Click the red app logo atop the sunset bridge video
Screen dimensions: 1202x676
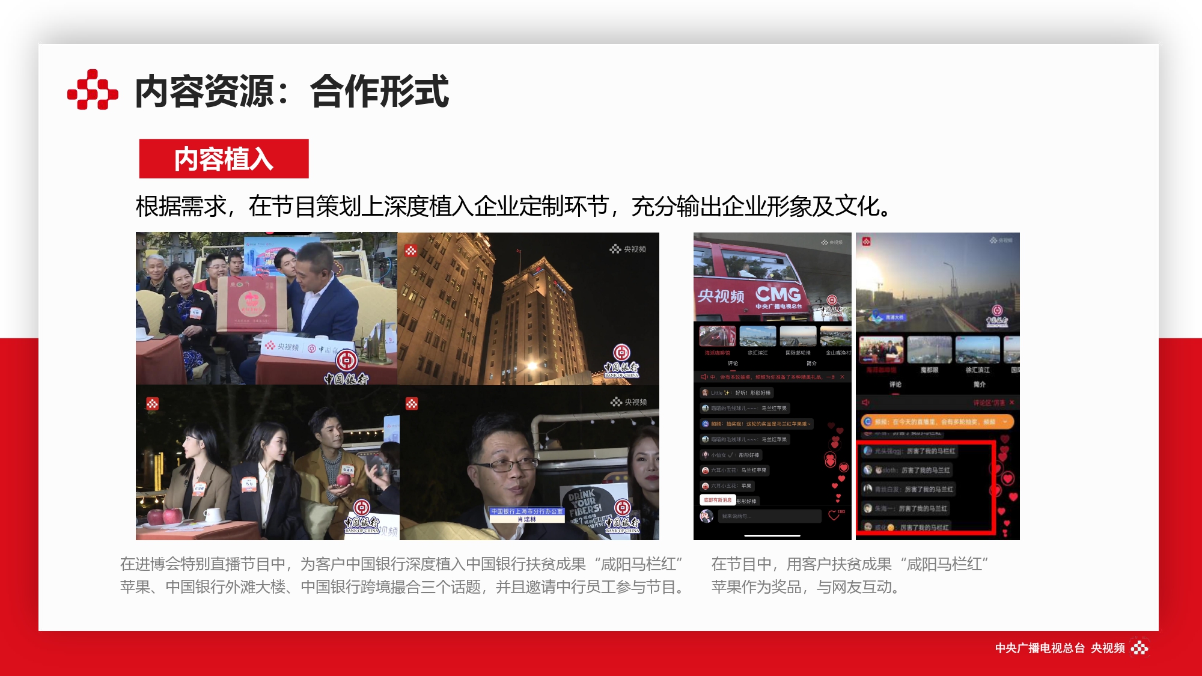coord(866,241)
